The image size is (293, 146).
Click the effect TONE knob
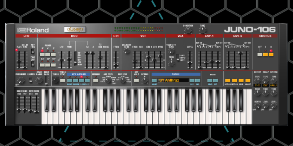pyautogui.click(x=257, y=93)
